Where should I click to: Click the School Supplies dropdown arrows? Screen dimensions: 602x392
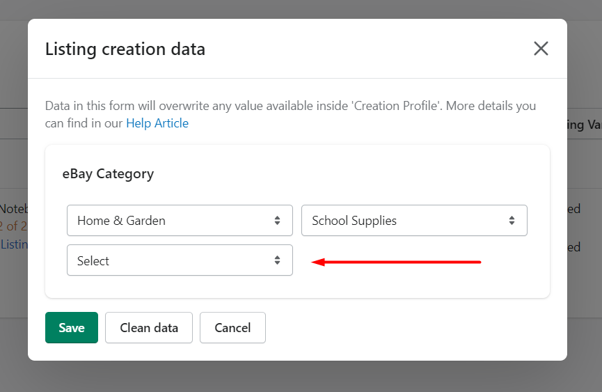512,221
